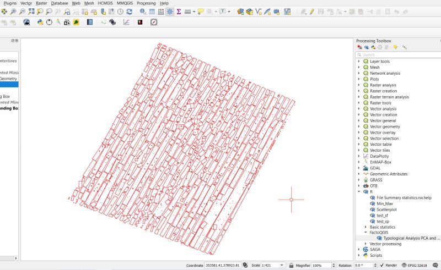Toggle the Processing Toolbox gear icon
The image size is (441, 270).
[170, 12]
